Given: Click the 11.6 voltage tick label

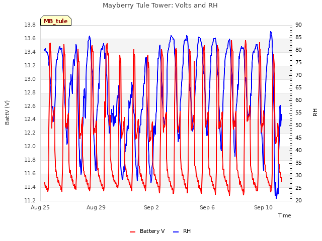Looking at the screenshot, I should click(x=30, y=173).
